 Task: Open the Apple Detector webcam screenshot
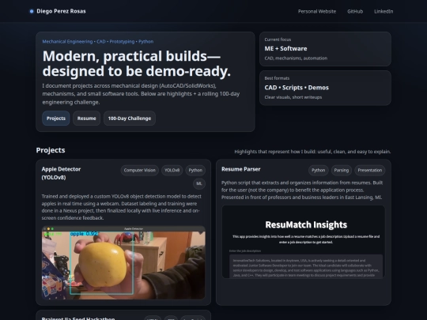tap(123, 263)
